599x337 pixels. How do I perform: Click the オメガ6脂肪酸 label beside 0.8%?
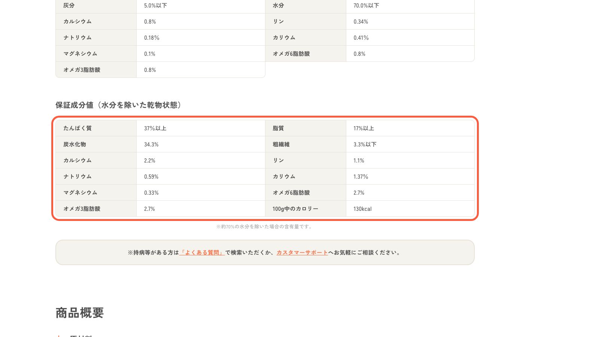click(291, 54)
